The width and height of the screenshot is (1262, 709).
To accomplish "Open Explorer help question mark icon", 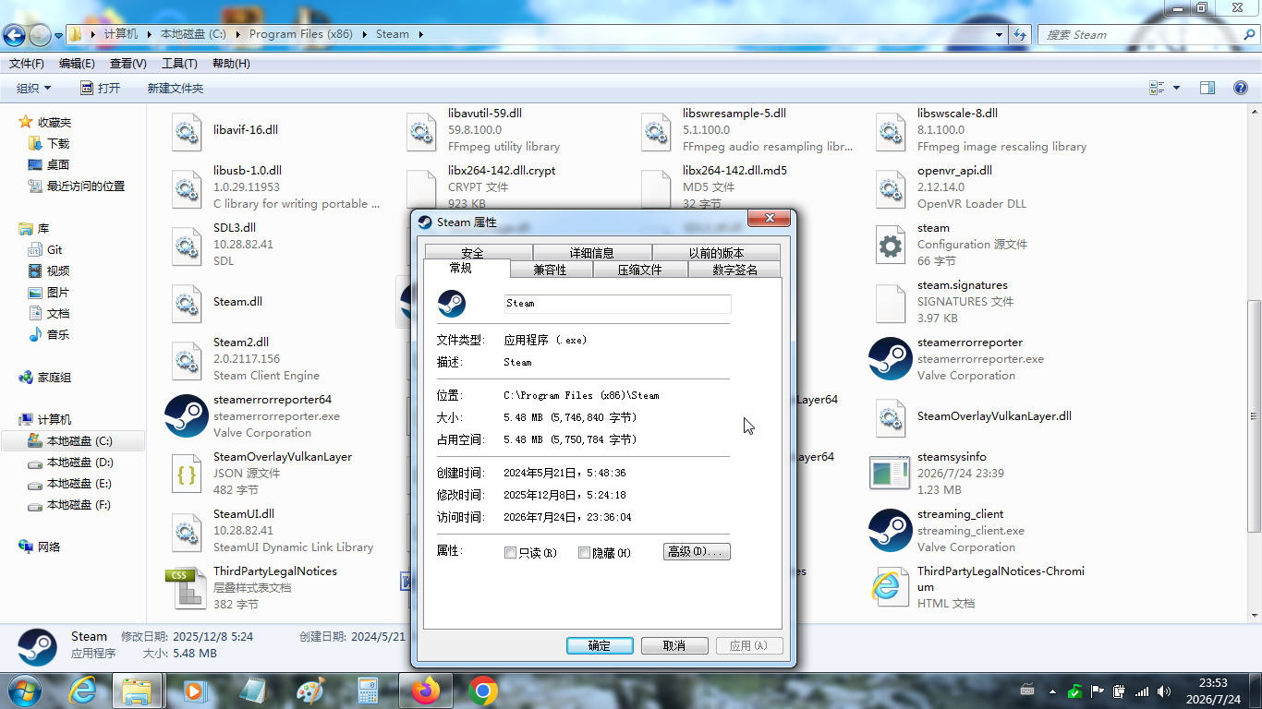I will pos(1241,88).
